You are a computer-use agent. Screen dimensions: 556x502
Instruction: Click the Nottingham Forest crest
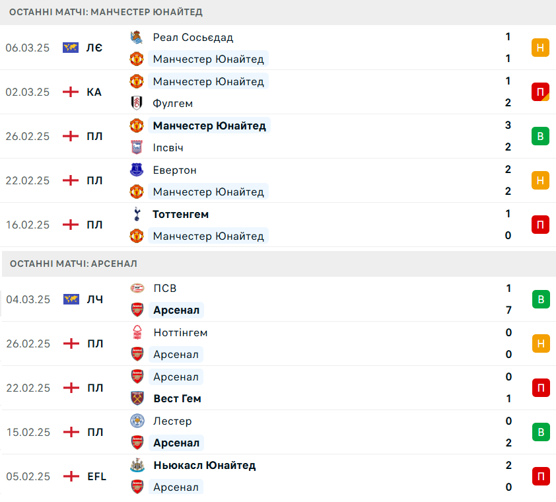[x=137, y=332]
